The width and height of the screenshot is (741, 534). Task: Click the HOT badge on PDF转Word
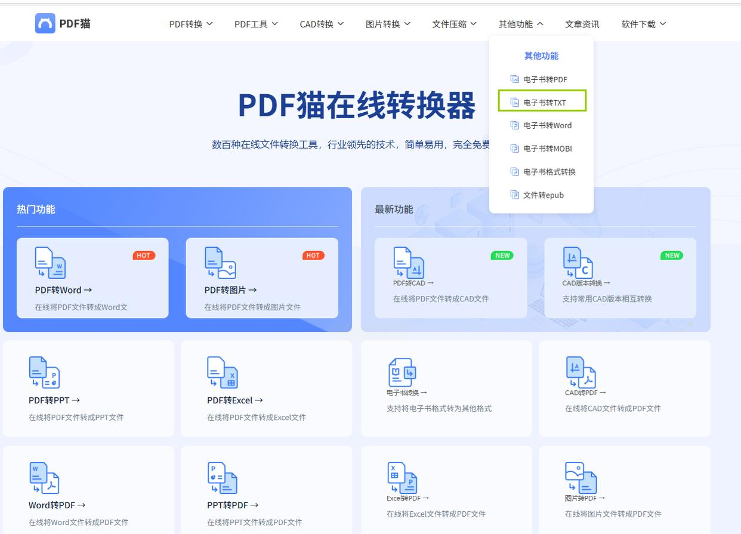click(x=144, y=255)
